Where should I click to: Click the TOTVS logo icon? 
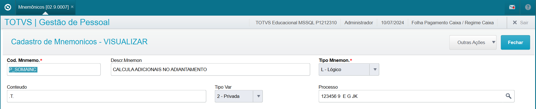coord(8,7)
